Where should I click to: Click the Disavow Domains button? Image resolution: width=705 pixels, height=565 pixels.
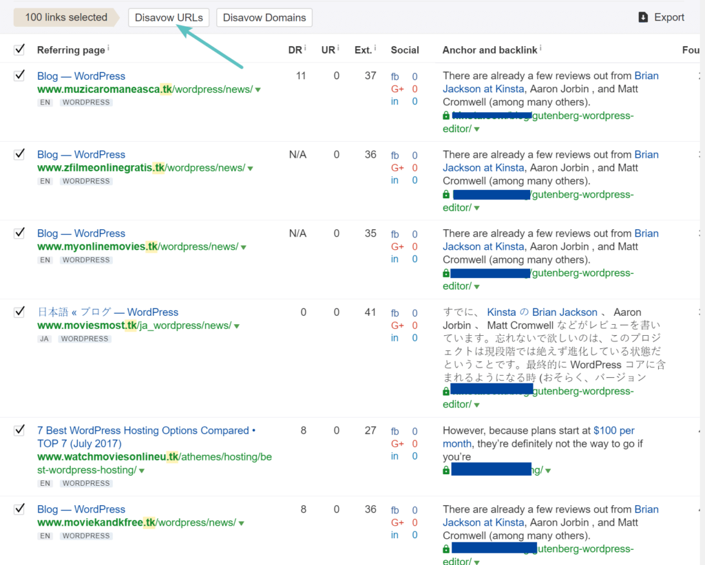(264, 18)
